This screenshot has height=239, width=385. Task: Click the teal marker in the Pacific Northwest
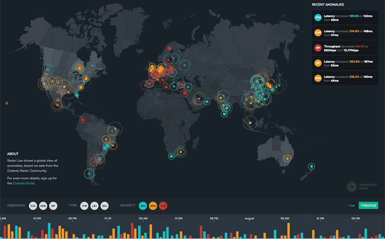click(47, 70)
